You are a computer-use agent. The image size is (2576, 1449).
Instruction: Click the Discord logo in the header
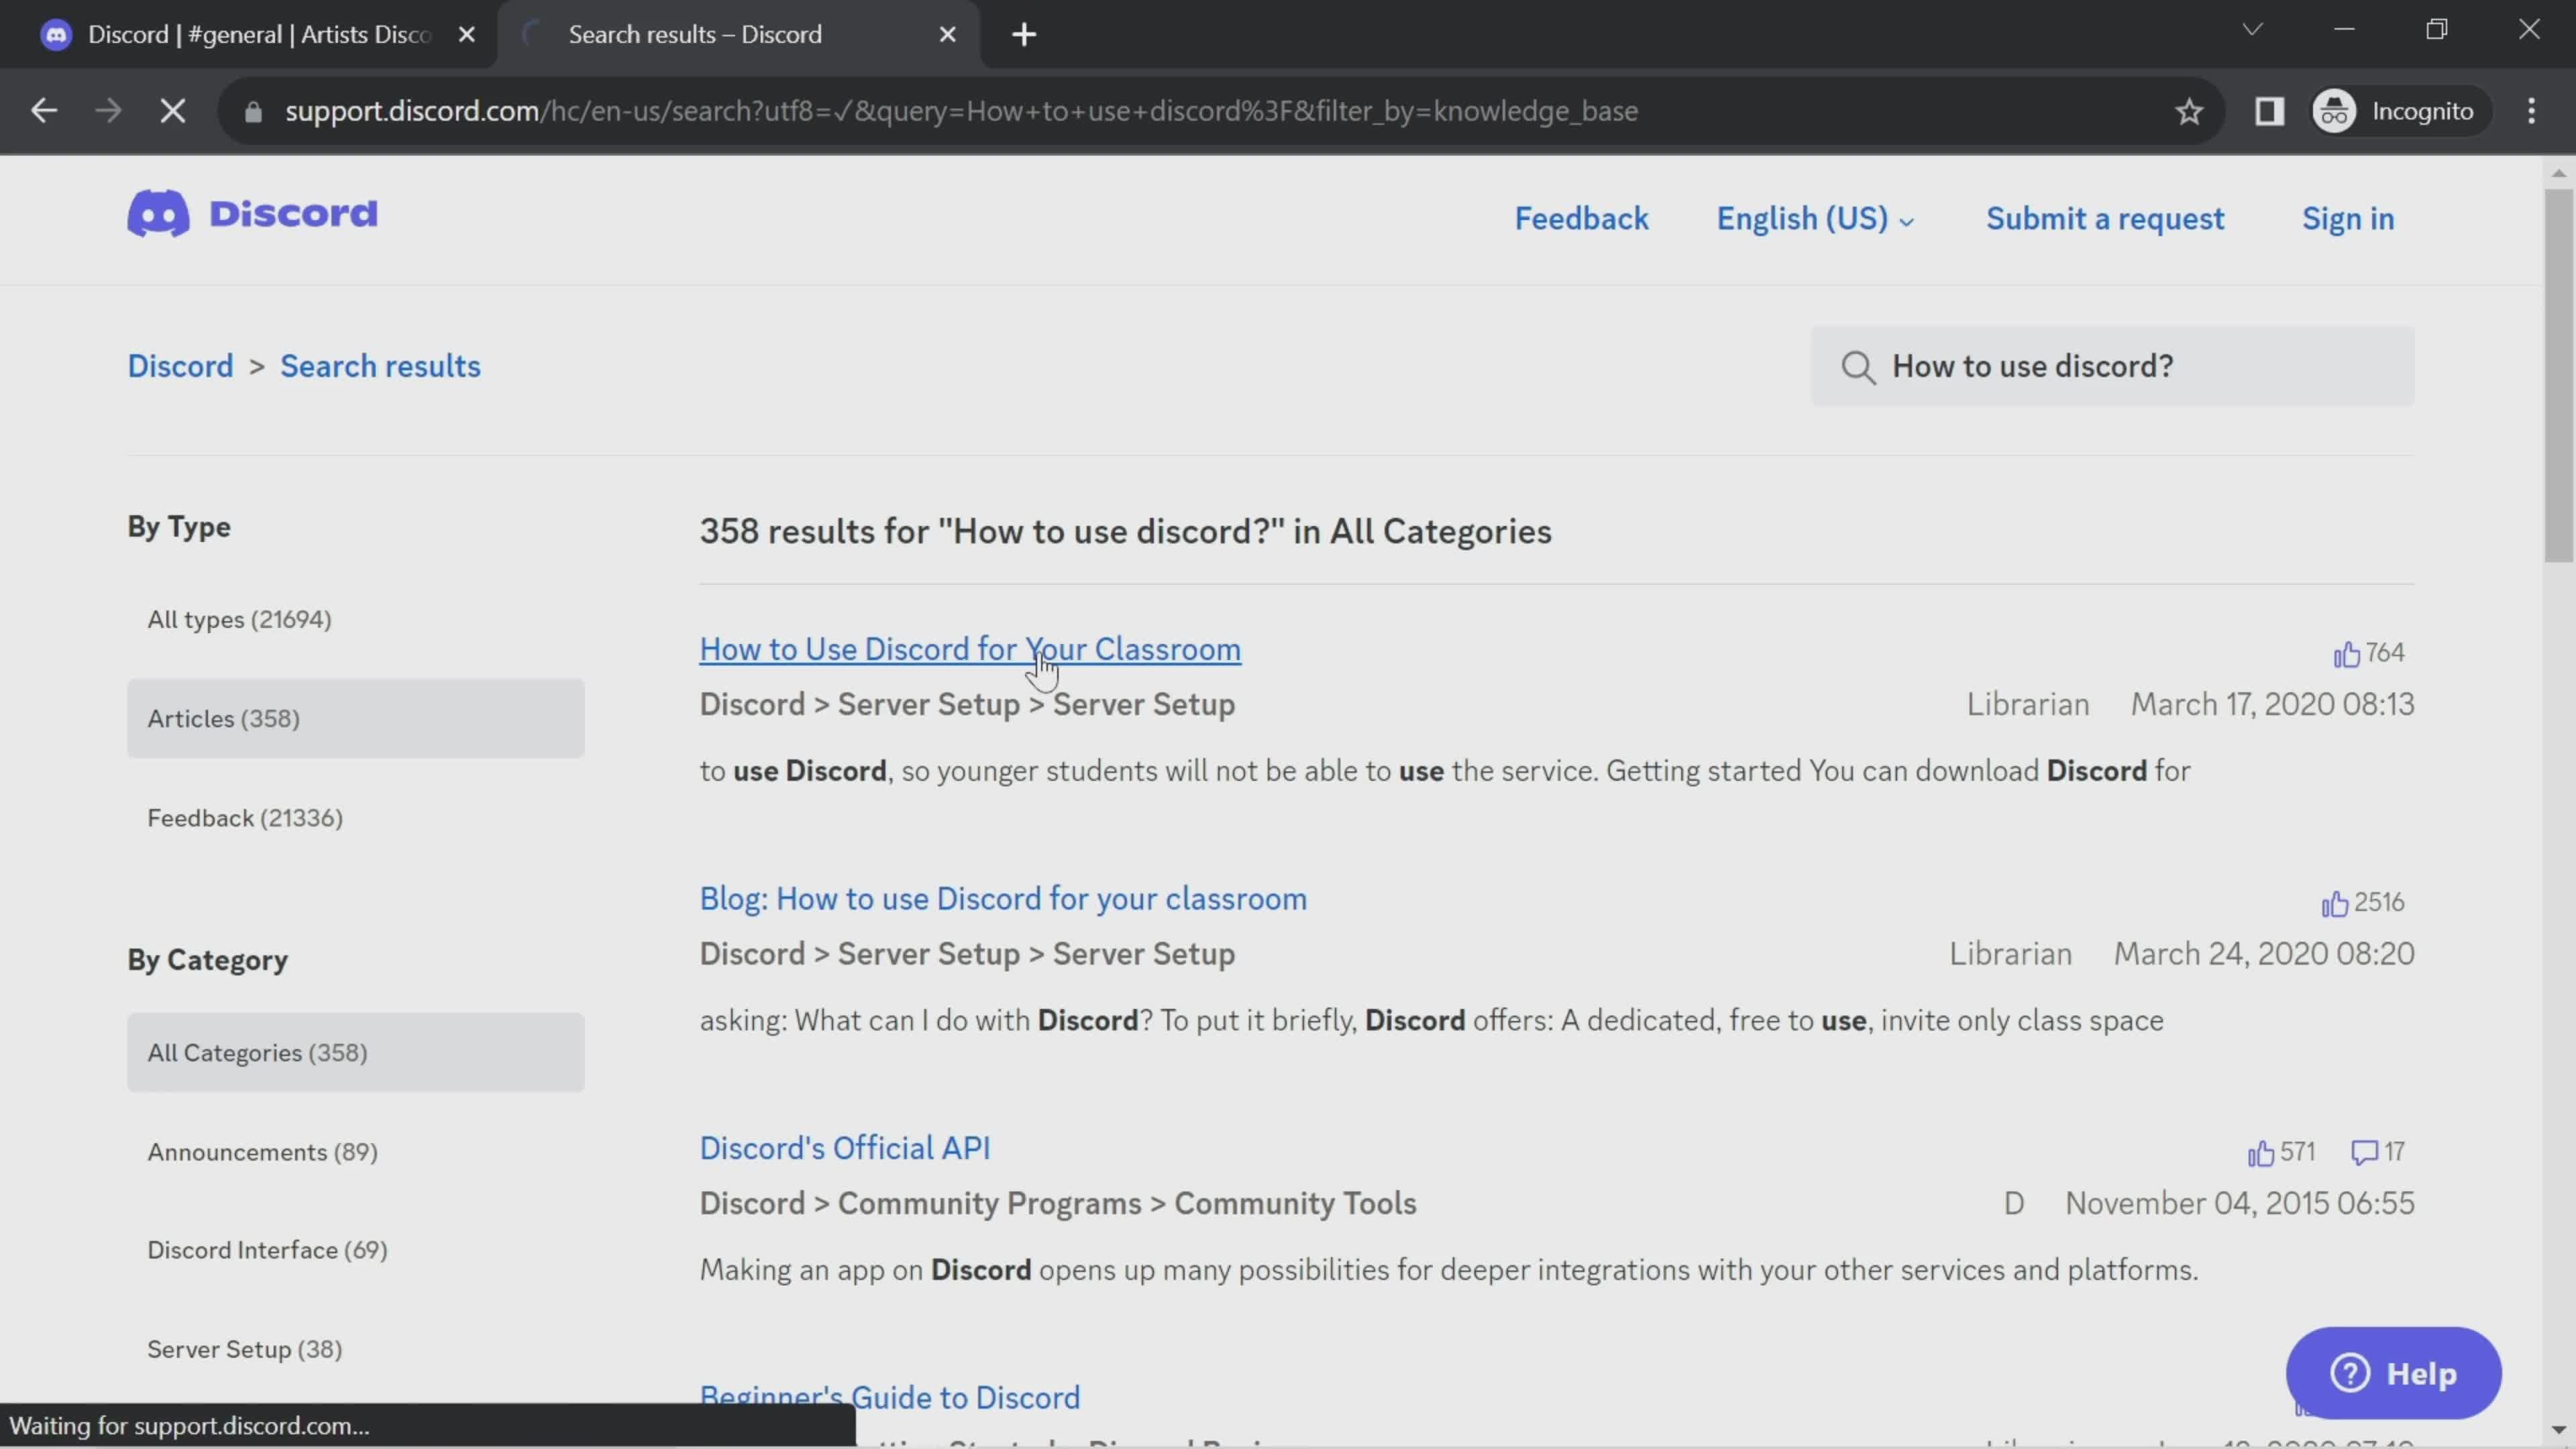pos(252,213)
